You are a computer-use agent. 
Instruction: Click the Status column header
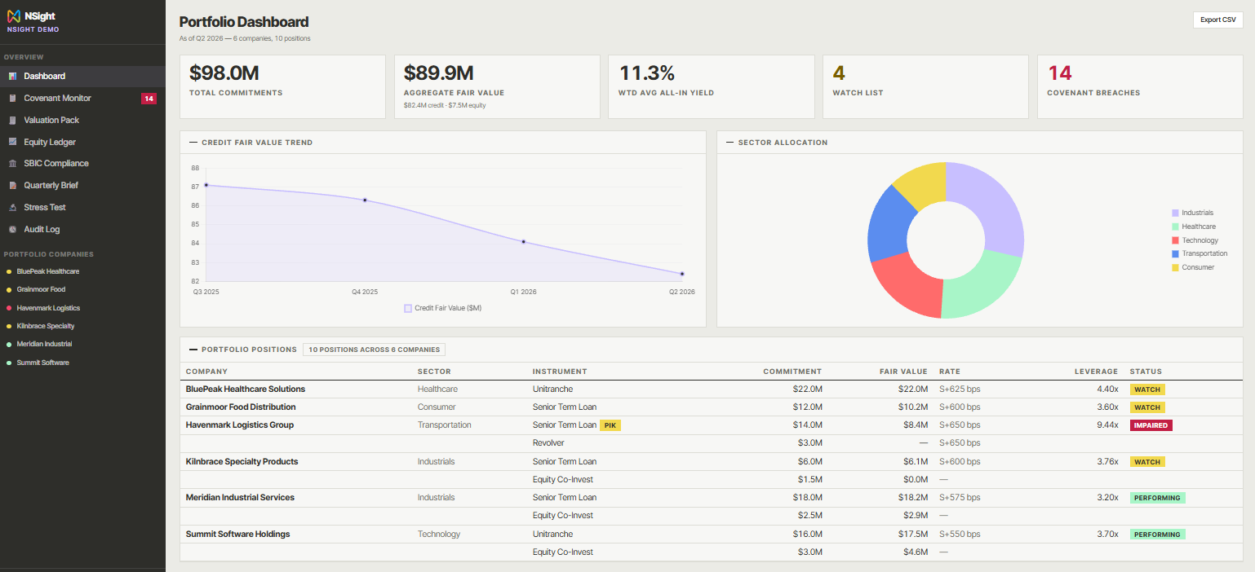1146,372
